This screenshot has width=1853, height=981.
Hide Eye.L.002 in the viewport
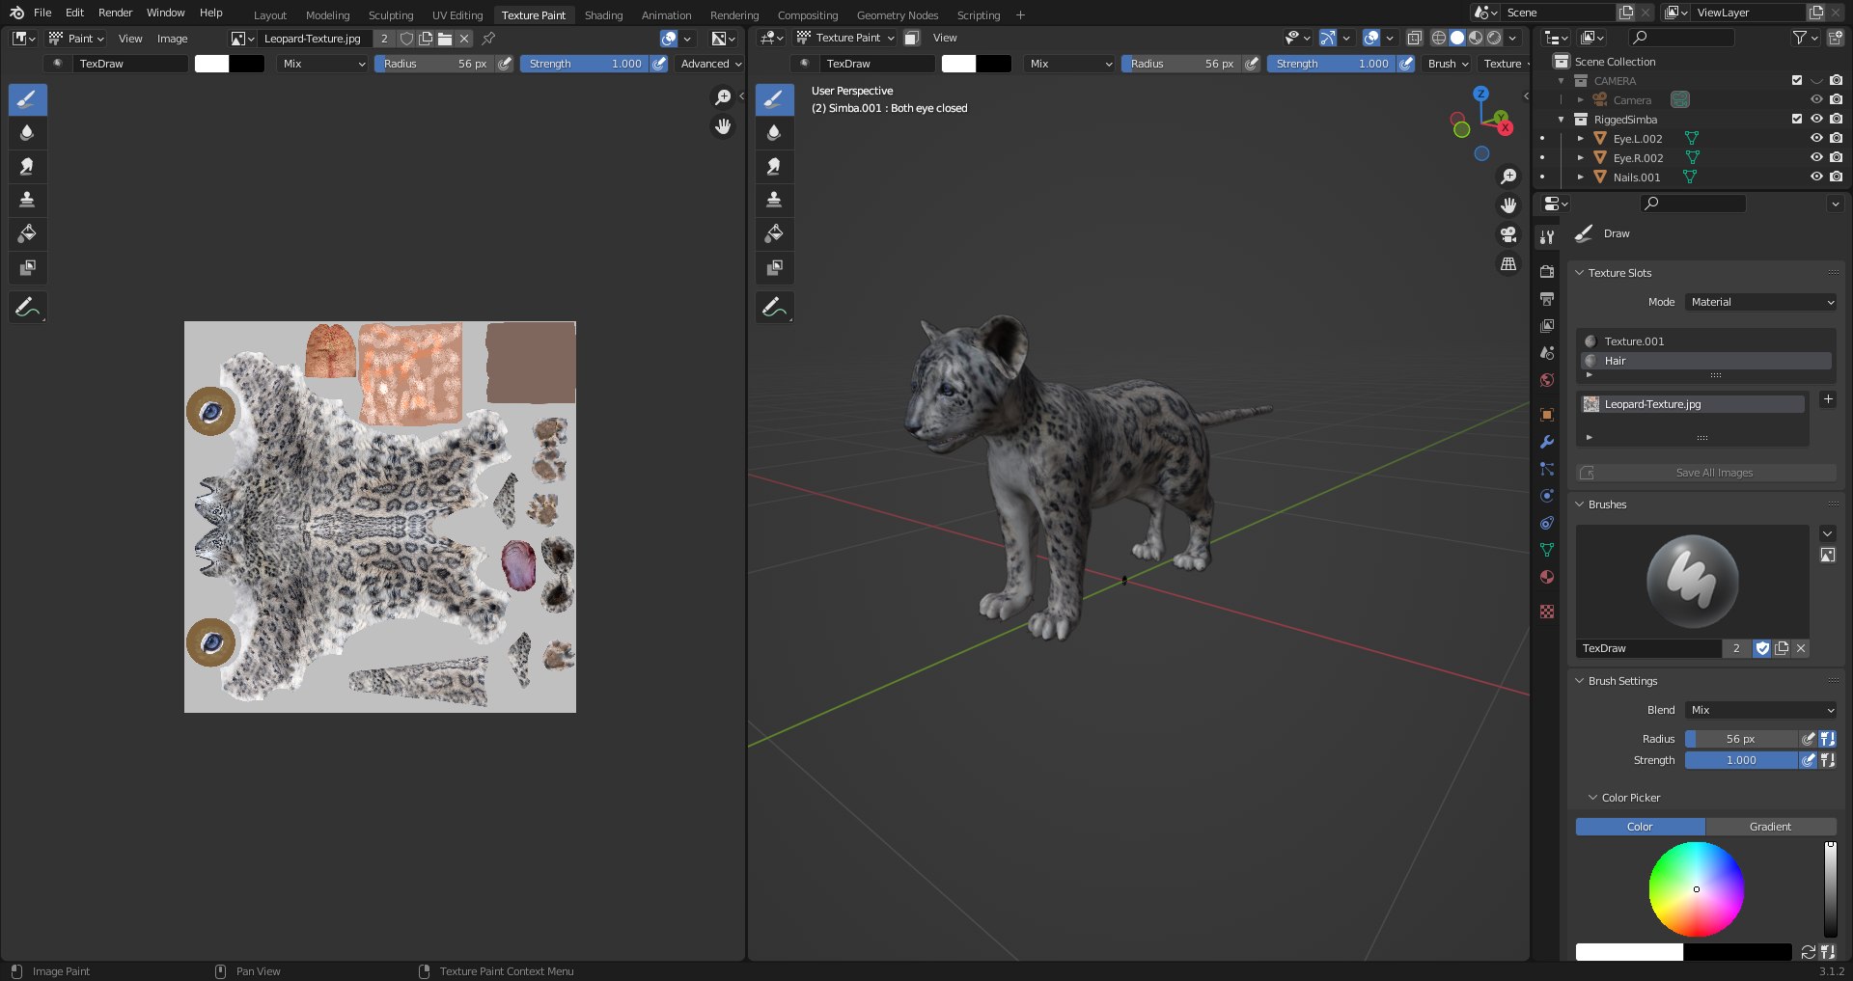click(1816, 138)
